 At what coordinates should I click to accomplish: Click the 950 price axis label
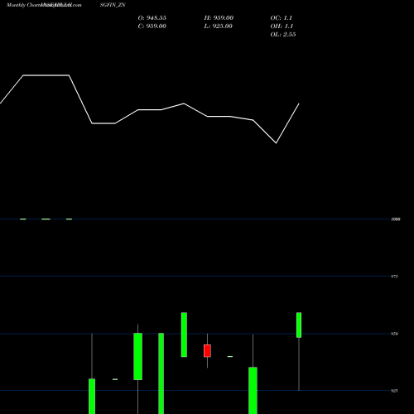pyautogui.click(x=394, y=334)
